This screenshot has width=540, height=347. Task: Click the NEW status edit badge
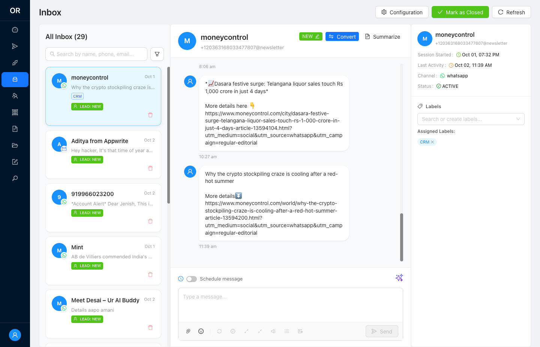point(310,36)
